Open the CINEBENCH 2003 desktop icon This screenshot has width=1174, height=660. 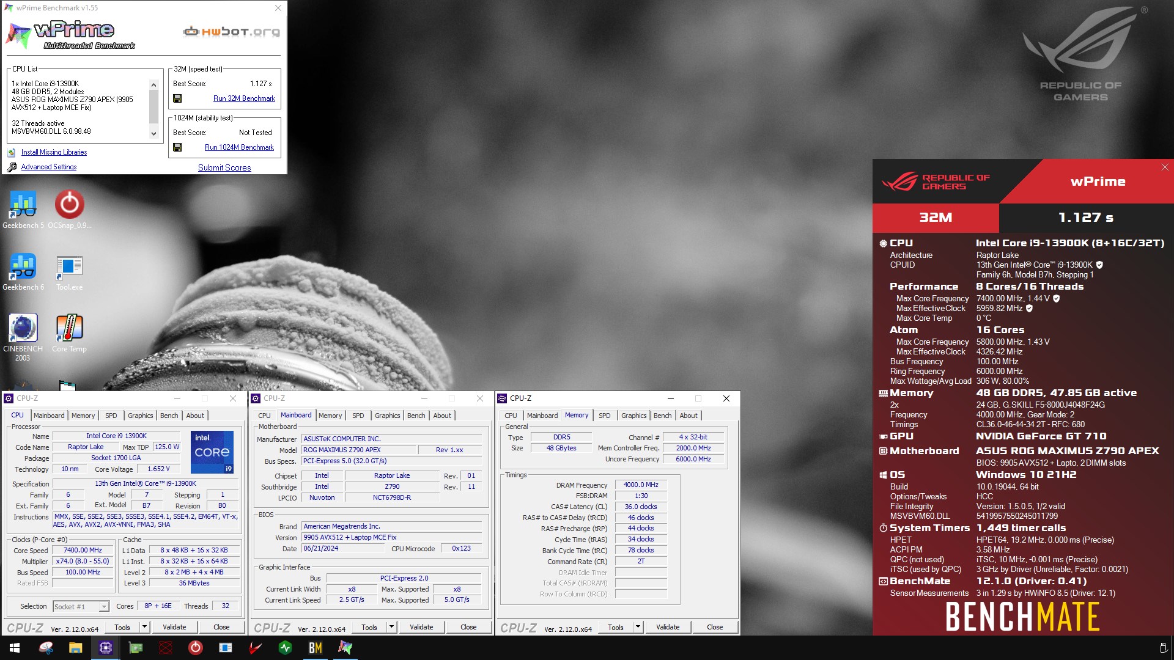[x=23, y=337]
